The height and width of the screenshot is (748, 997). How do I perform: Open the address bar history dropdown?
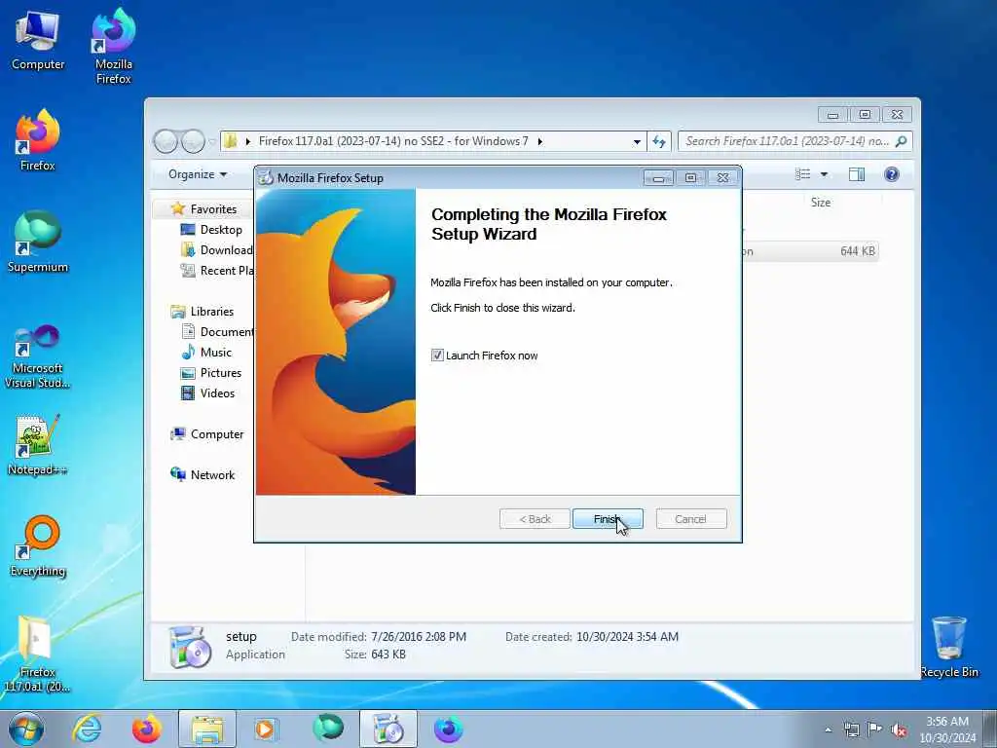(x=637, y=142)
